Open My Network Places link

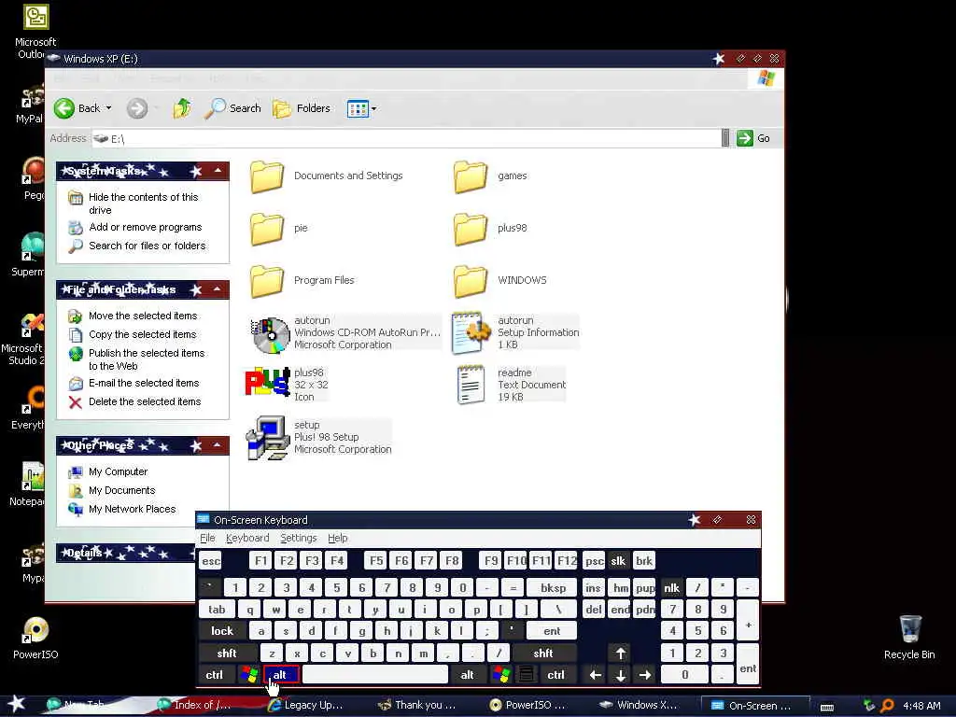(132, 509)
